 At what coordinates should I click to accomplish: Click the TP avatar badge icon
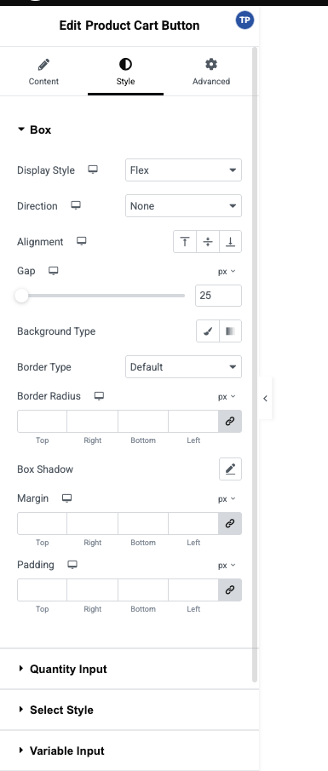(245, 20)
